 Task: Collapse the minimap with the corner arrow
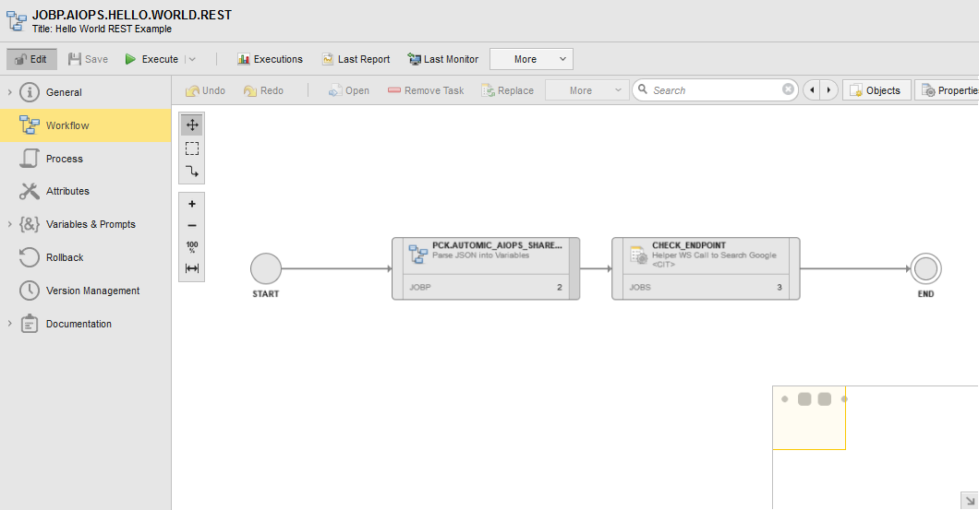(x=969, y=499)
